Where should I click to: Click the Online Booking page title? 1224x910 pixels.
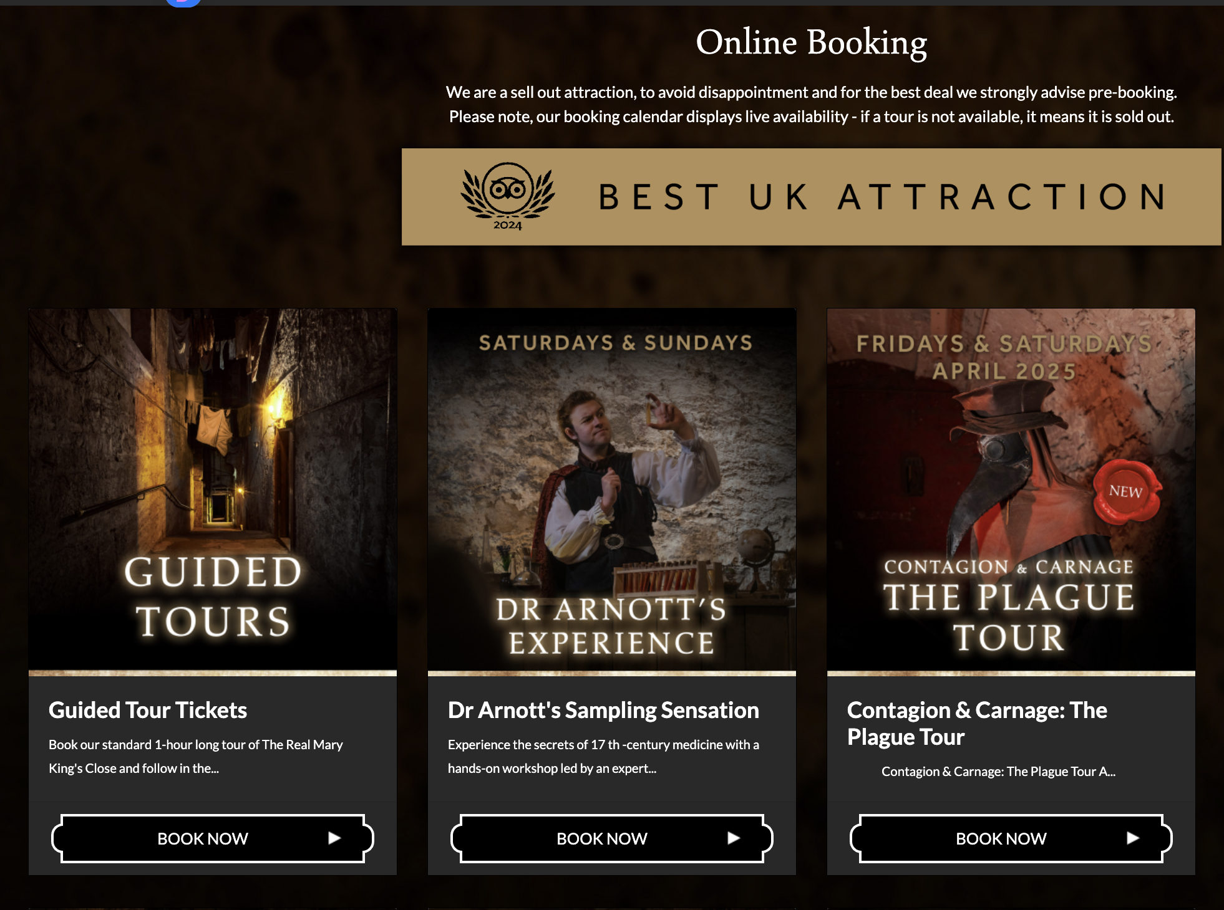point(811,43)
